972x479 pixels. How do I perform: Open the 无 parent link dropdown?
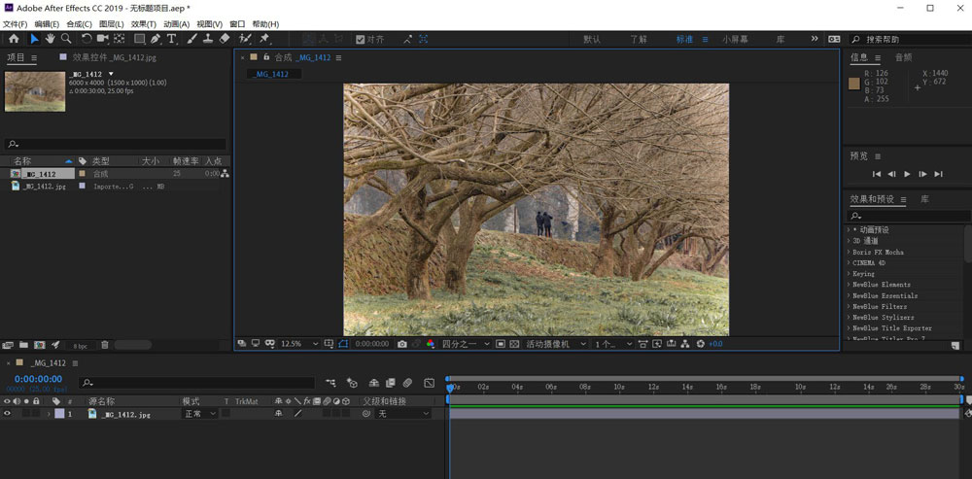click(x=403, y=414)
